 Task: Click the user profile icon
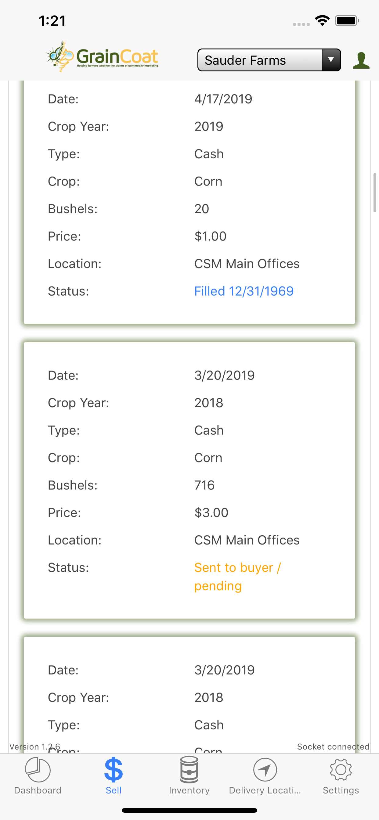pos(361,60)
